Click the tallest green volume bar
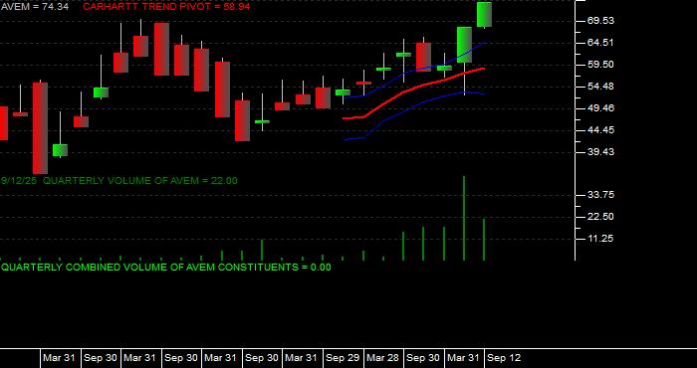The image size is (697, 368). pos(464,218)
